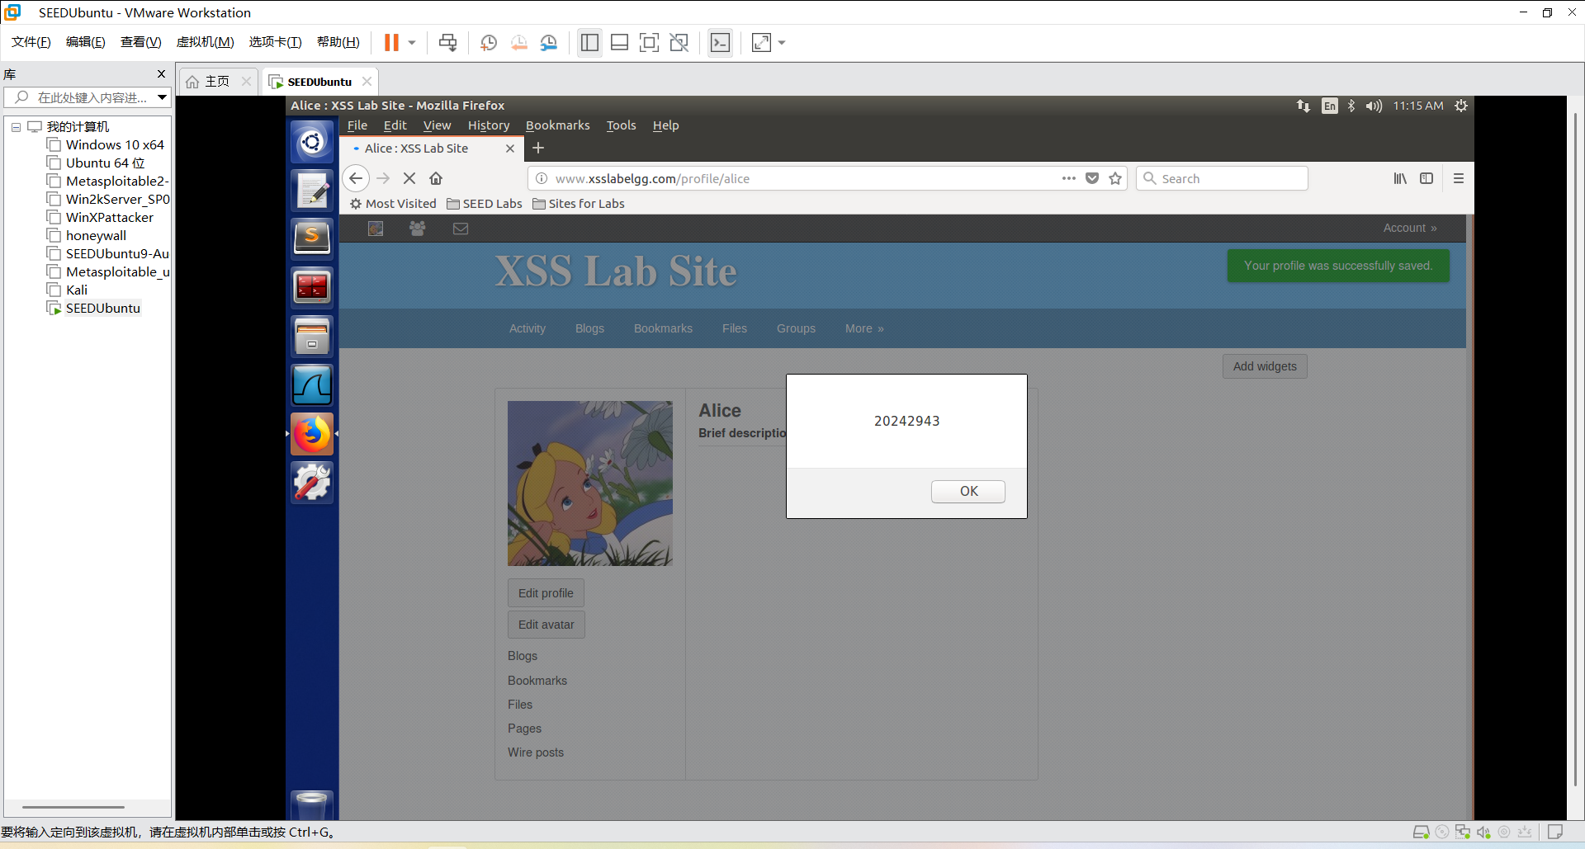Go to the Firefox home page
This screenshot has width=1585, height=849.
coord(436,178)
